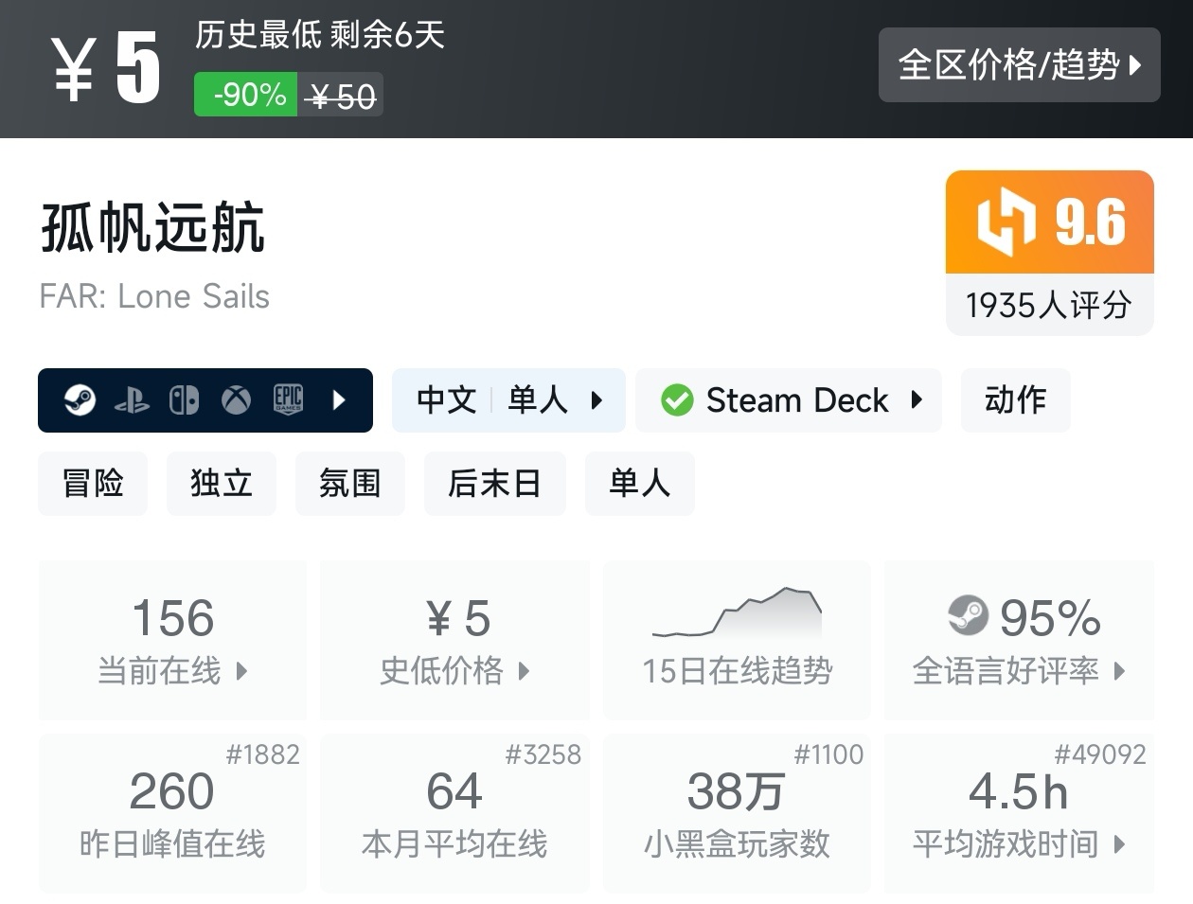
Task: Click the Xiaoheihe logo on rating badge
Action: tap(1006, 222)
